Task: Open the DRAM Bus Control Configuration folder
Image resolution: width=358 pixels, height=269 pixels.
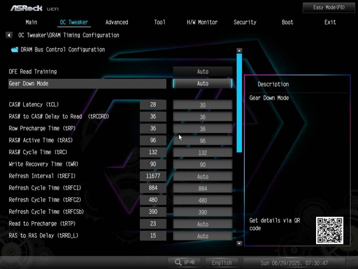Action: pos(58,50)
